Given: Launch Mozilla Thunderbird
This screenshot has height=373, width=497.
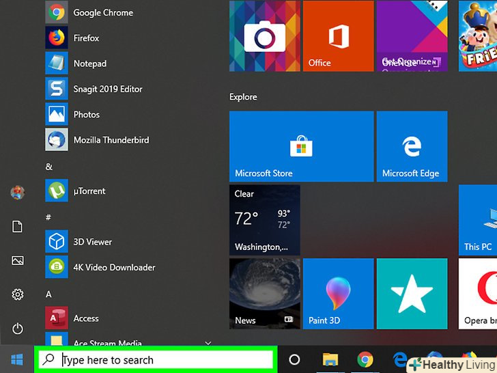Looking at the screenshot, I should (x=111, y=140).
